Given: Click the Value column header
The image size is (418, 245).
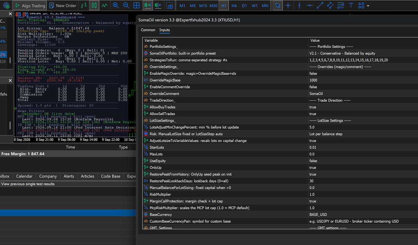Looking at the screenshot, I should (x=362, y=40).
